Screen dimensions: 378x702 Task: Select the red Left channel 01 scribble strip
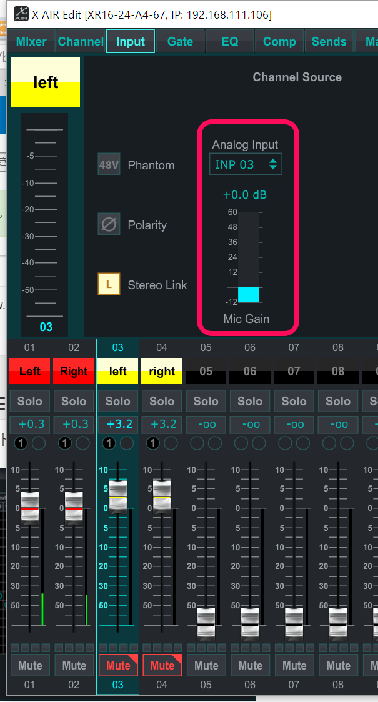29,371
